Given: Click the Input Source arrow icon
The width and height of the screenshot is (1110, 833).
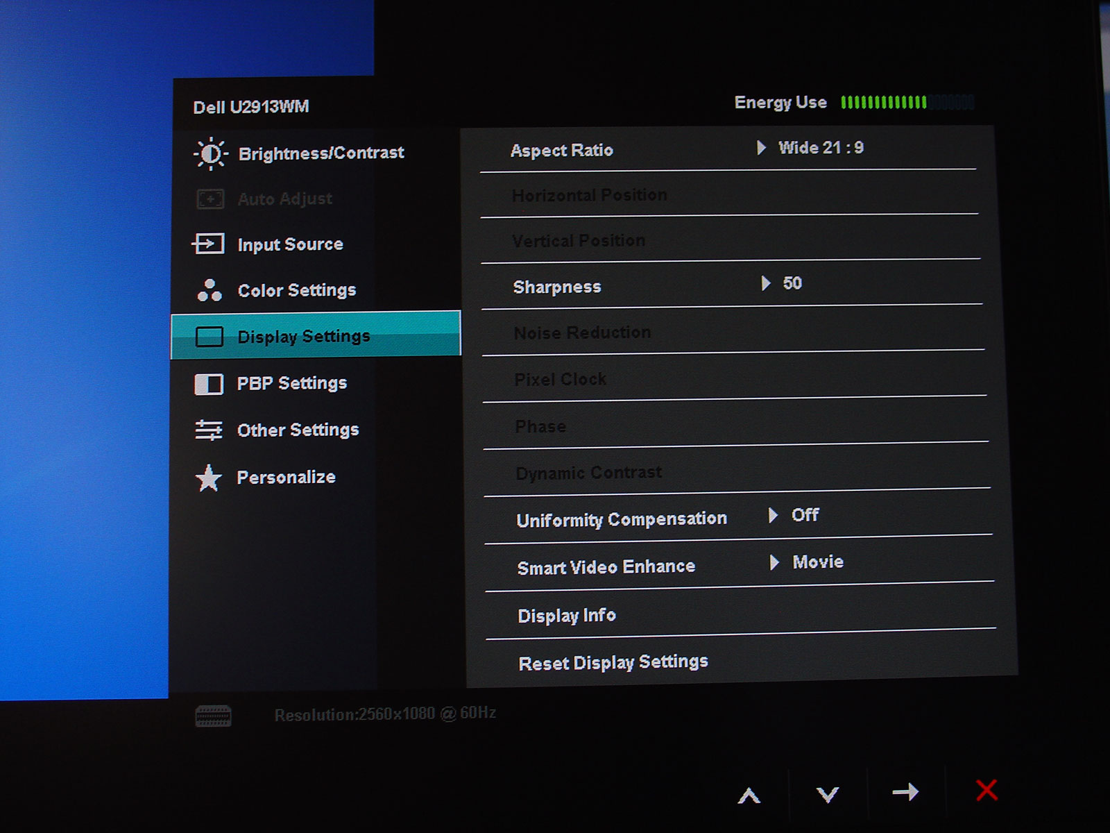Looking at the screenshot, I should tap(208, 244).
